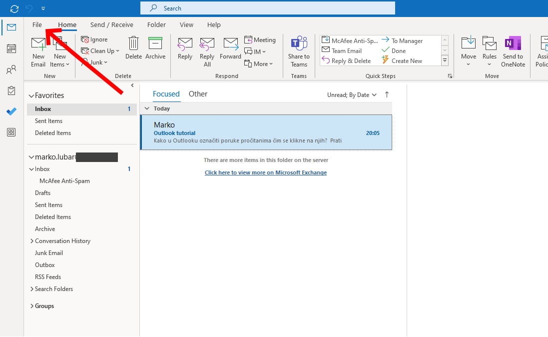Click inside the Search field
This screenshot has height=337, width=548.
pyautogui.click(x=267, y=8)
